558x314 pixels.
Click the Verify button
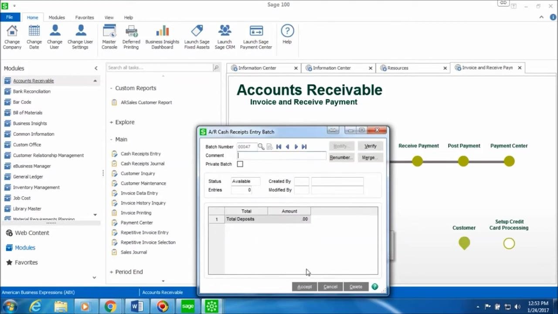[x=370, y=146]
